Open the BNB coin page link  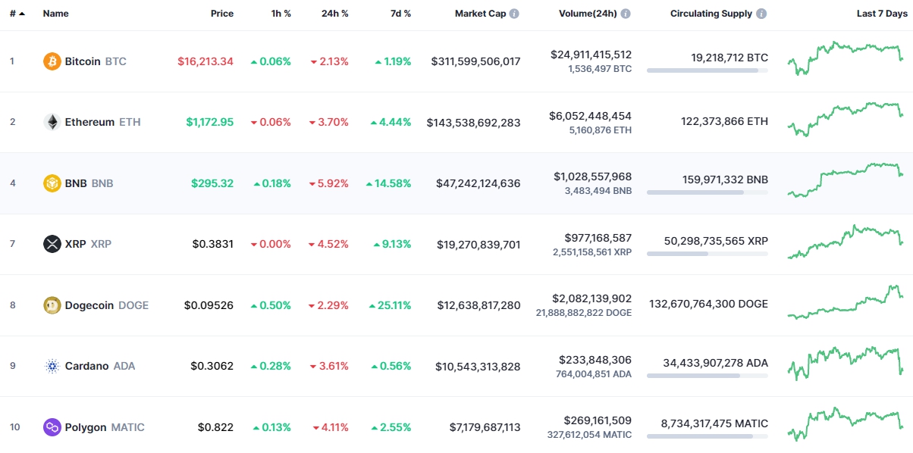click(89, 183)
